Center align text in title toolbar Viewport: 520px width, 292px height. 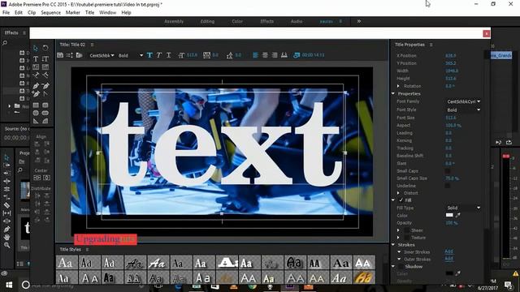click(265, 55)
